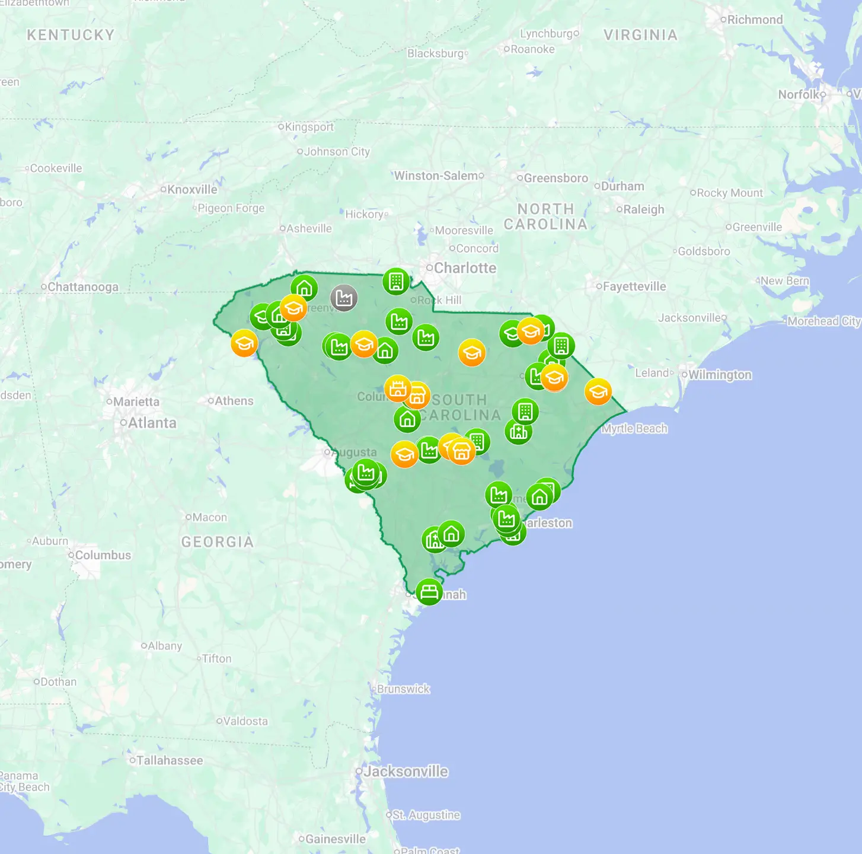Click green office building marker below Charlotte
The height and width of the screenshot is (854, 862).
click(x=397, y=281)
